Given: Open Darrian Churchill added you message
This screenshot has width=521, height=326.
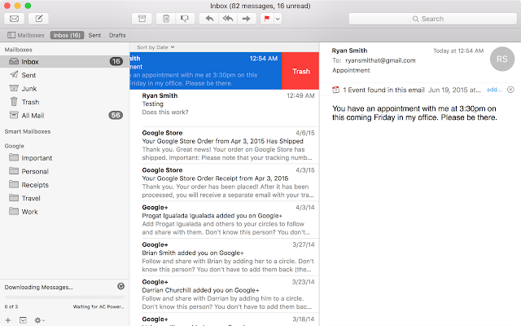Looking at the screenshot, I should [x=225, y=294].
